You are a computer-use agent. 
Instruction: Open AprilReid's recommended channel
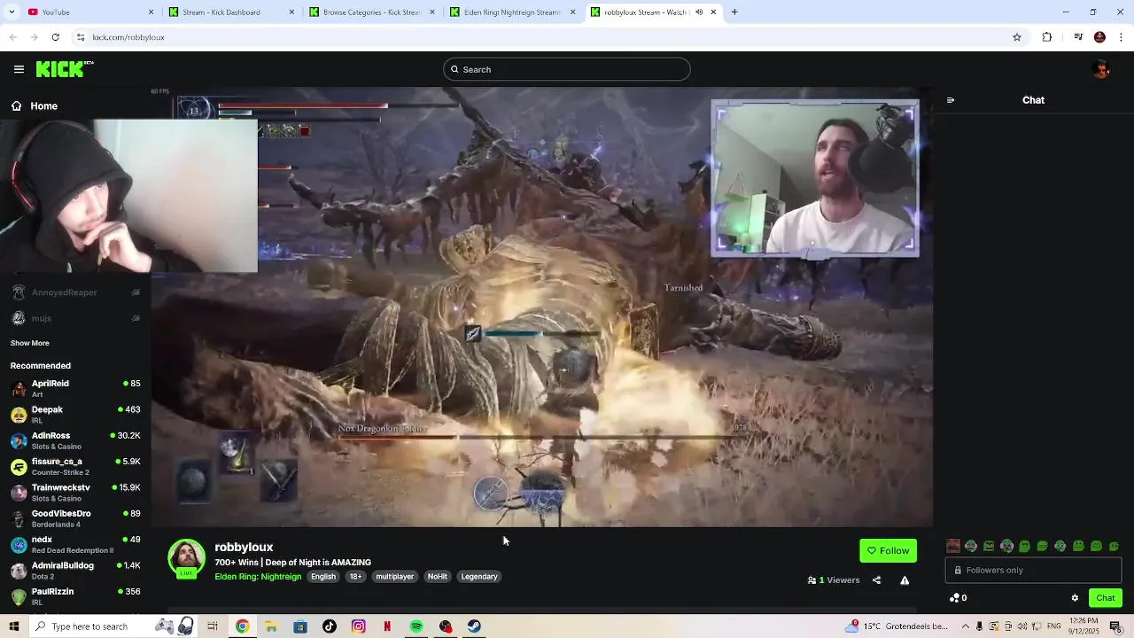[x=75, y=388]
